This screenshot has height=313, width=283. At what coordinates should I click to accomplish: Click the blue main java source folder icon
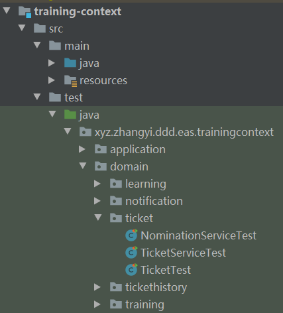(70, 63)
